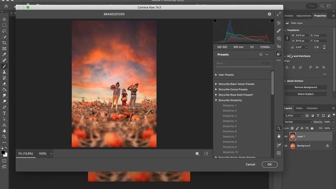The width and height of the screenshot is (336, 189).
Task: Switch to the Layers tab
Action: tap(288, 108)
